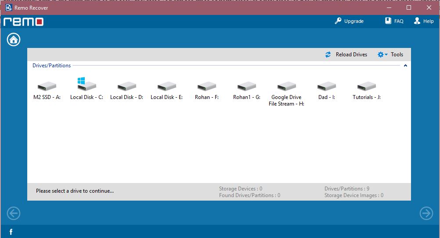This screenshot has height=238, width=440.
Task: Open the Facebook link icon
Action: click(11, 232)
